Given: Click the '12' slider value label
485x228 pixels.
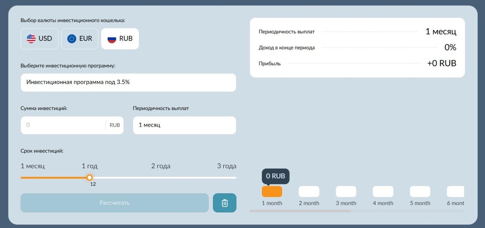Looking at the screenshot, I should point(93,184).
